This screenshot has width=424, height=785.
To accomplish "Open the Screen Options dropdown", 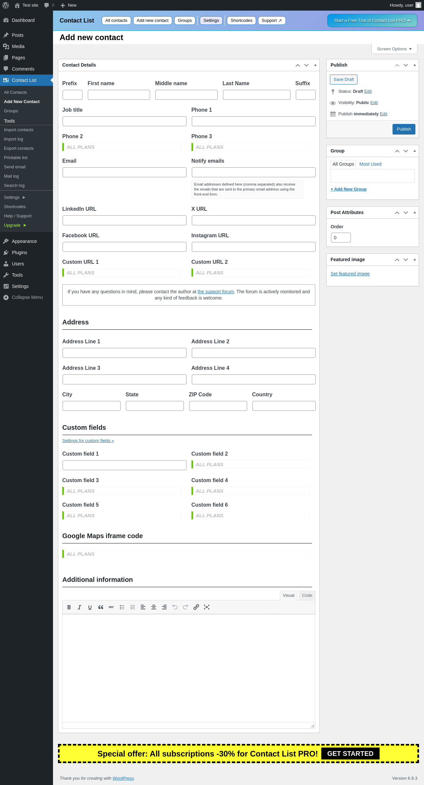I will coord(394,49).
